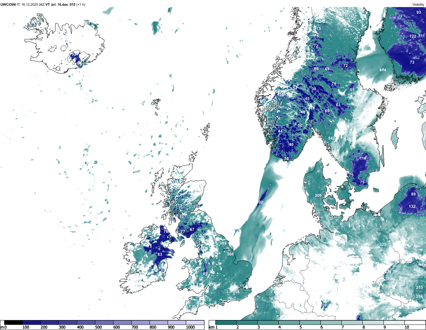
Task: Click the 'Visibility' label in the corner
Action: [418, 4]
